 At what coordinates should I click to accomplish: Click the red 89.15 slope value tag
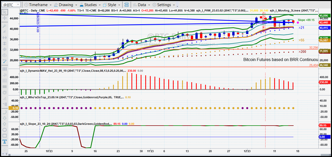tap(324, 126)
